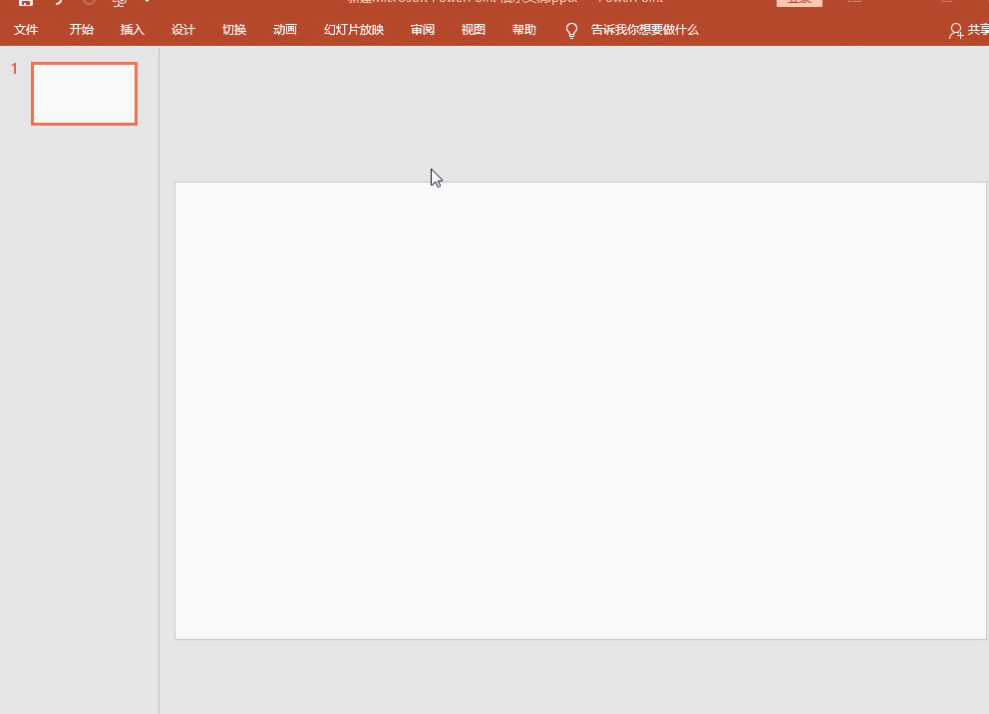This screenshot has height=714, width=989.
Task: Click the Redo icon in title bar
Action: (89, 3)
